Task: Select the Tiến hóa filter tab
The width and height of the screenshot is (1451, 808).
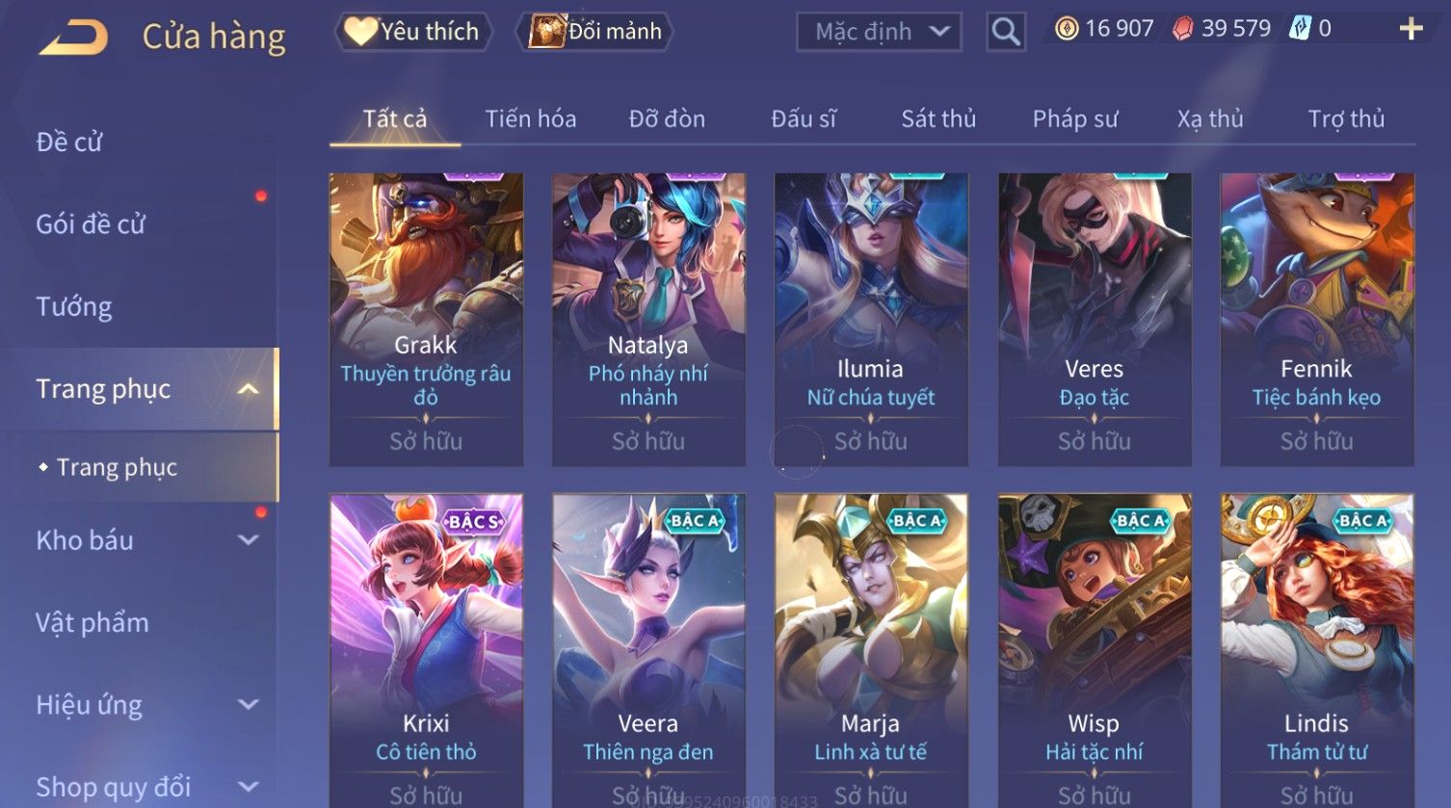Action: point(531,118)
